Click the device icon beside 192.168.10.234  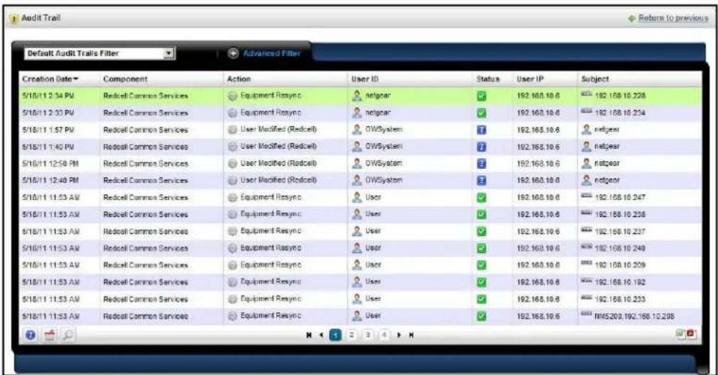pos(587,111)
